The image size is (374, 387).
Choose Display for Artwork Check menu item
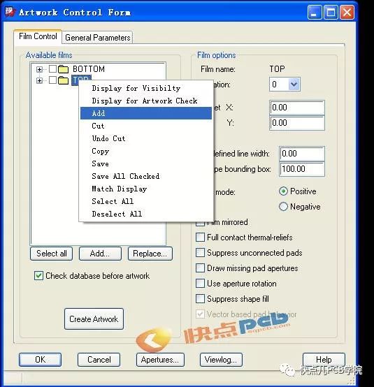146,101
